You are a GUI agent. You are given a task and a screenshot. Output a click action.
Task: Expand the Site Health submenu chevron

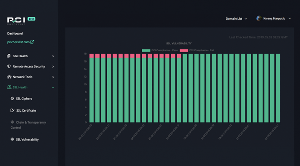[x=53, y=56]
